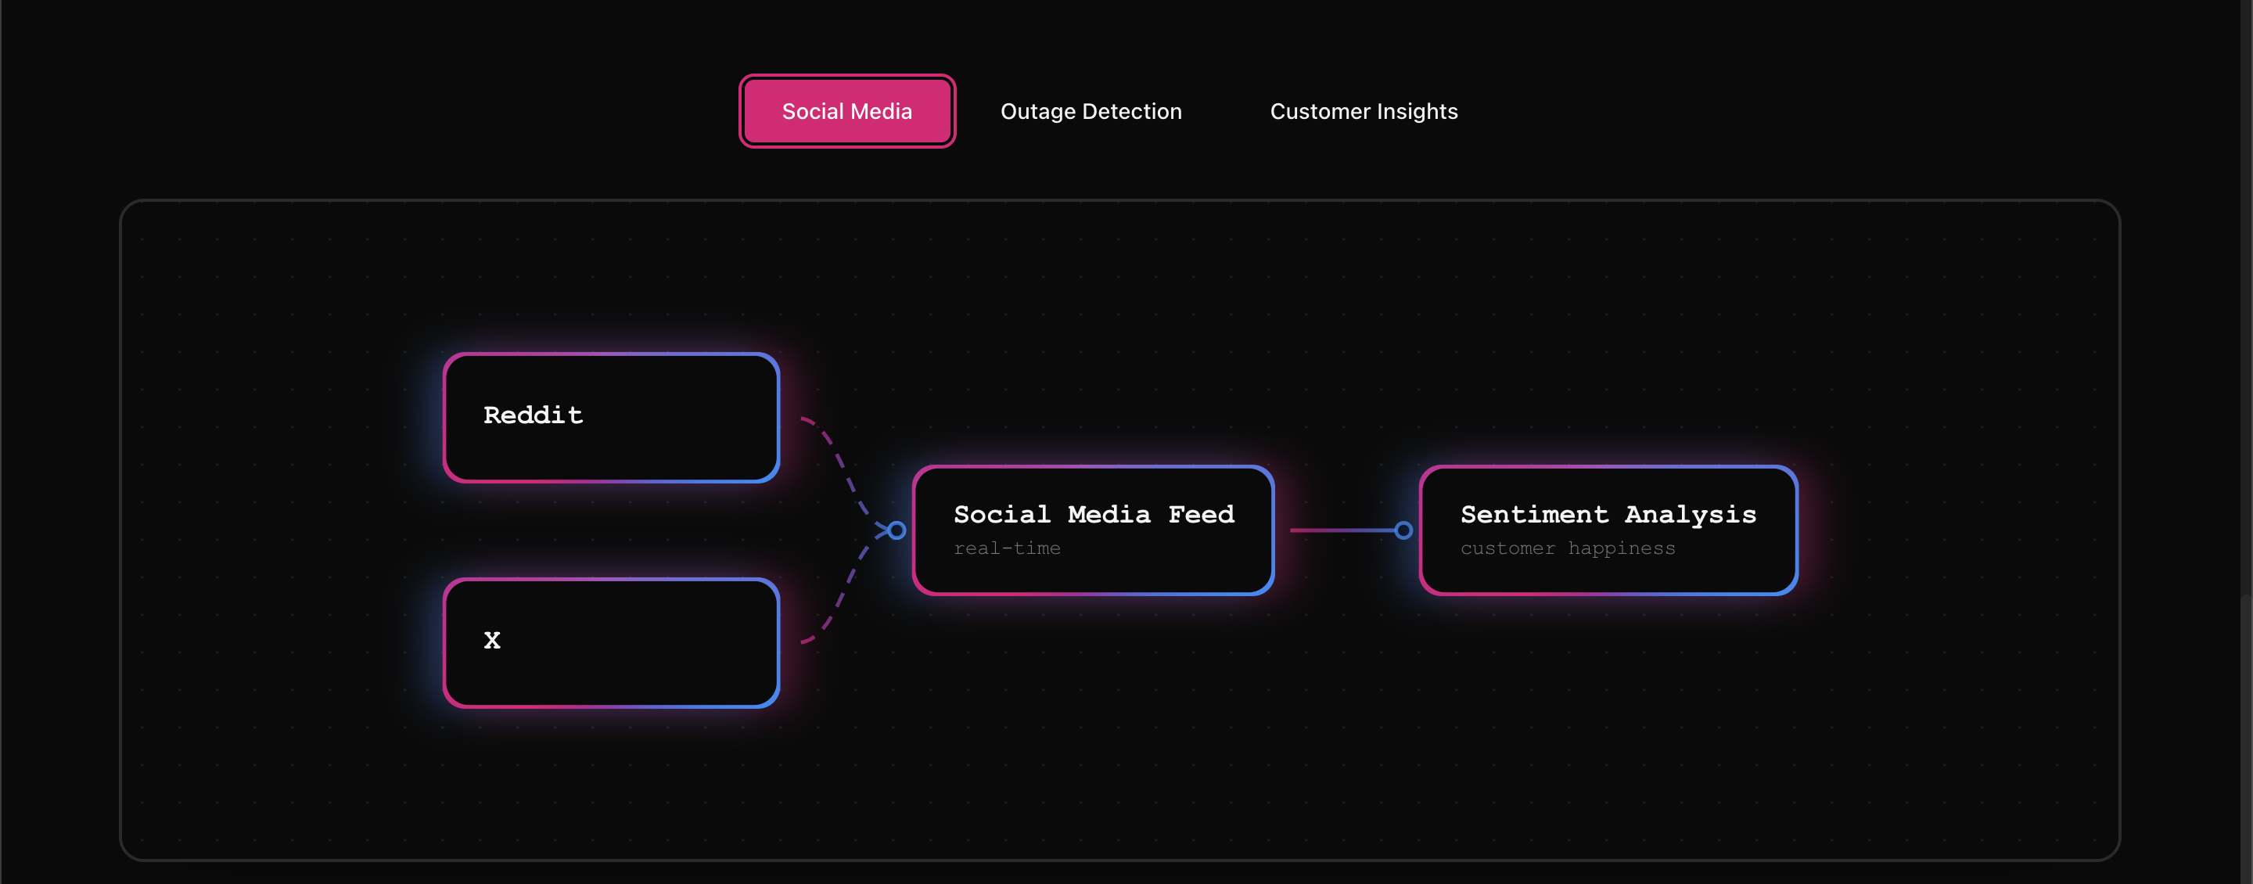Click the 'Social Media Feed' title text
Viewport: 2253px width, 884px height.
[1094, 514]
